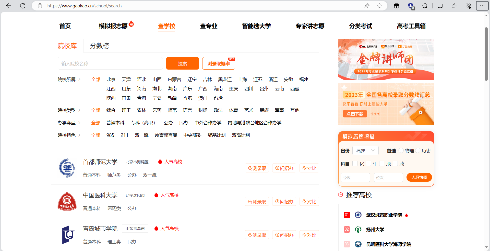This screenshot has width=490, height=251.
Task: Select the 物理 first-choice radio button
Action: pyautogui.click(x=401, y=150)
